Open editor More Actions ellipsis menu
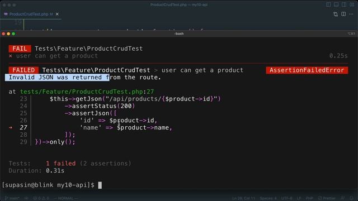The width and height of the screenshot is (358, 201). (x=351, y=14)
